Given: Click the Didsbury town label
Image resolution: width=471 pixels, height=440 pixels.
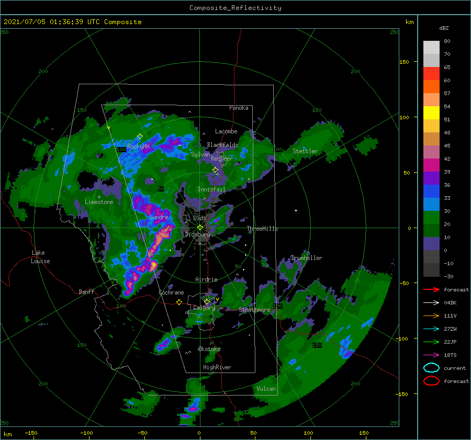Looking at the screenshot, I should coord(197,234).
